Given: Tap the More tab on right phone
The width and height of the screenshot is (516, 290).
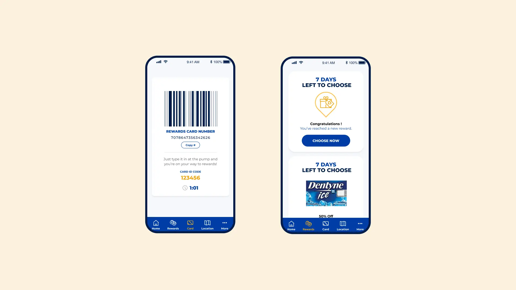Looking at the screenshot, I should [x=360, y=225].
